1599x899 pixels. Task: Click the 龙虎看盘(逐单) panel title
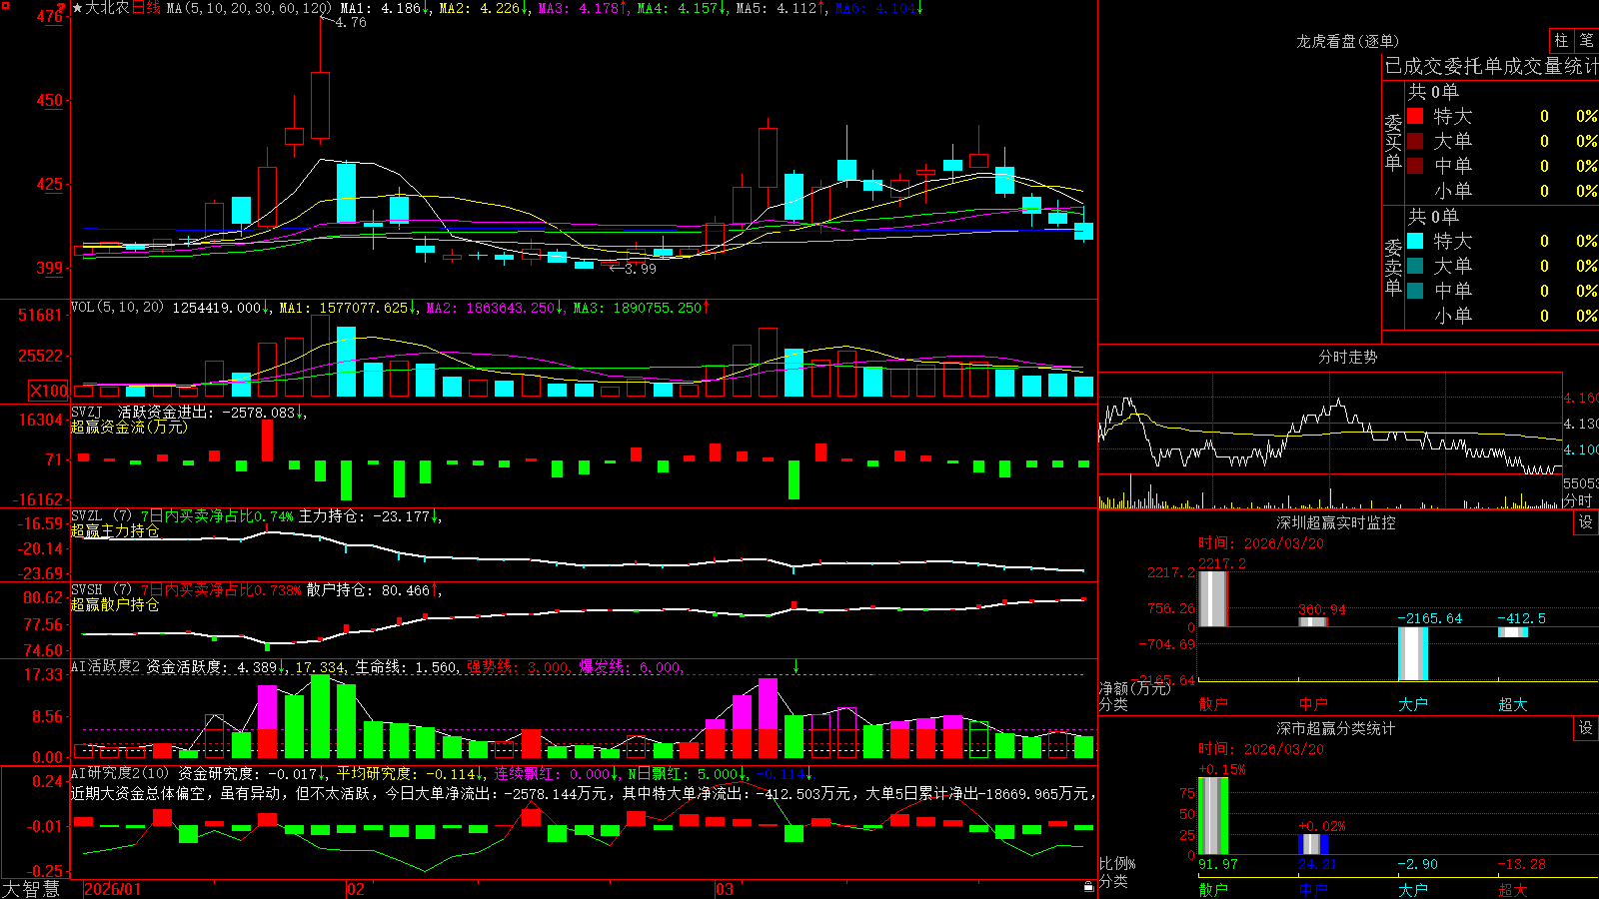[1347, 41]
